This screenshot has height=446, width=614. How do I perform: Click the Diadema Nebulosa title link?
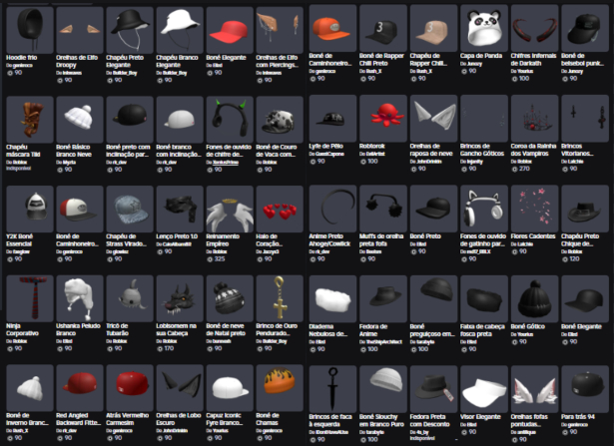click(x=327, y=330)
